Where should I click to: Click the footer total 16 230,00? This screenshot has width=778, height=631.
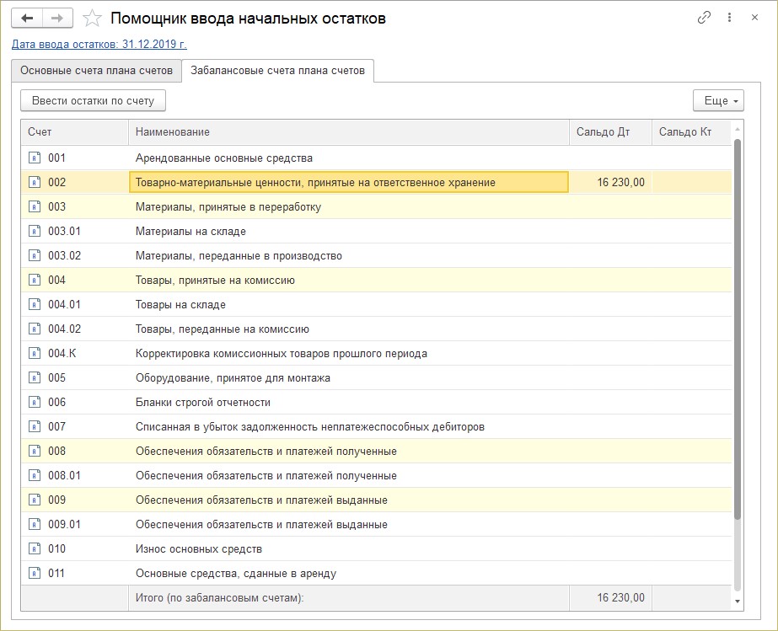620,598
